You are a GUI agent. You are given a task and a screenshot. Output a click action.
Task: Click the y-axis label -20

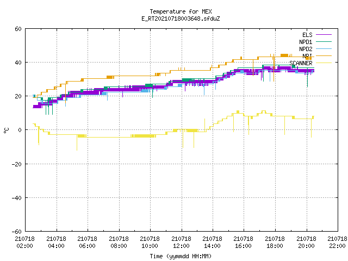tap(17, 164)
